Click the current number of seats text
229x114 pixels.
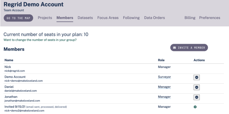pyautogui.click(x=46, y=34)
